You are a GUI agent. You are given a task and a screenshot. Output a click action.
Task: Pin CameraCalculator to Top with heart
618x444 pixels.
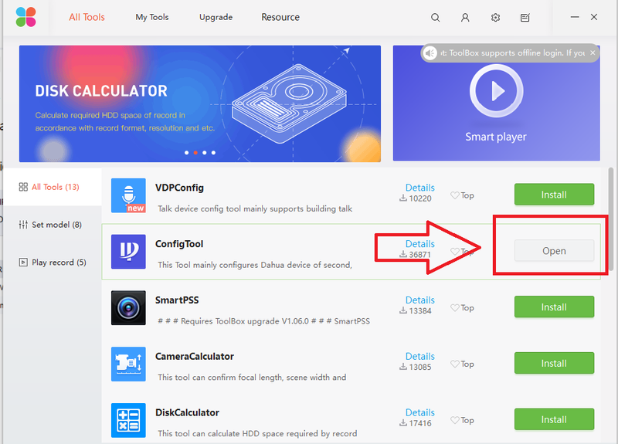[x=462, y=364]
